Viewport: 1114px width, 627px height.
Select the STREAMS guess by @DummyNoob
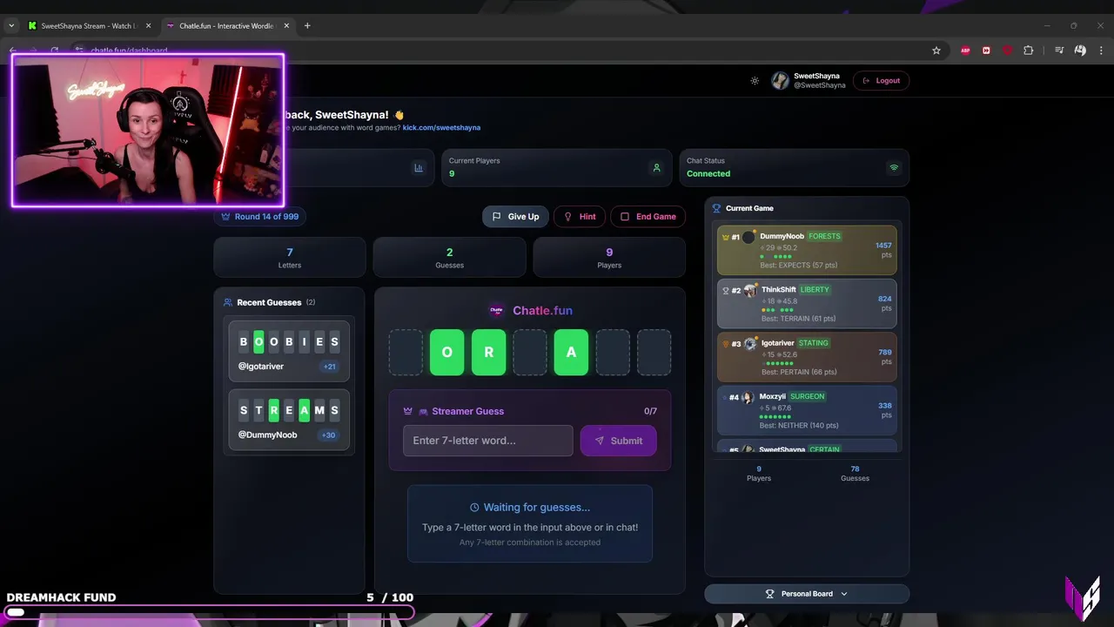289,420
